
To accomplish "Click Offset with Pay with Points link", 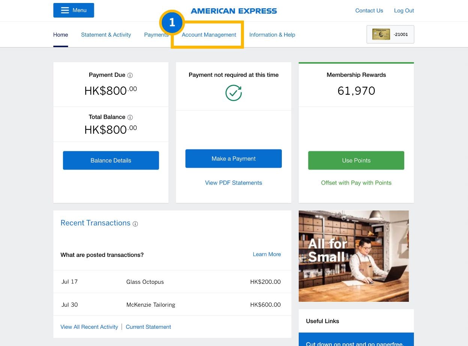I will pyautogui.click(x=356, y=183).
